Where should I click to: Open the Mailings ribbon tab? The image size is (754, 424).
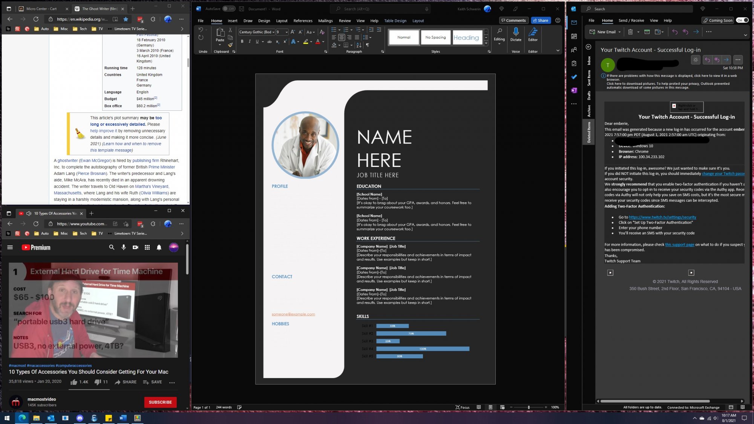325,21
